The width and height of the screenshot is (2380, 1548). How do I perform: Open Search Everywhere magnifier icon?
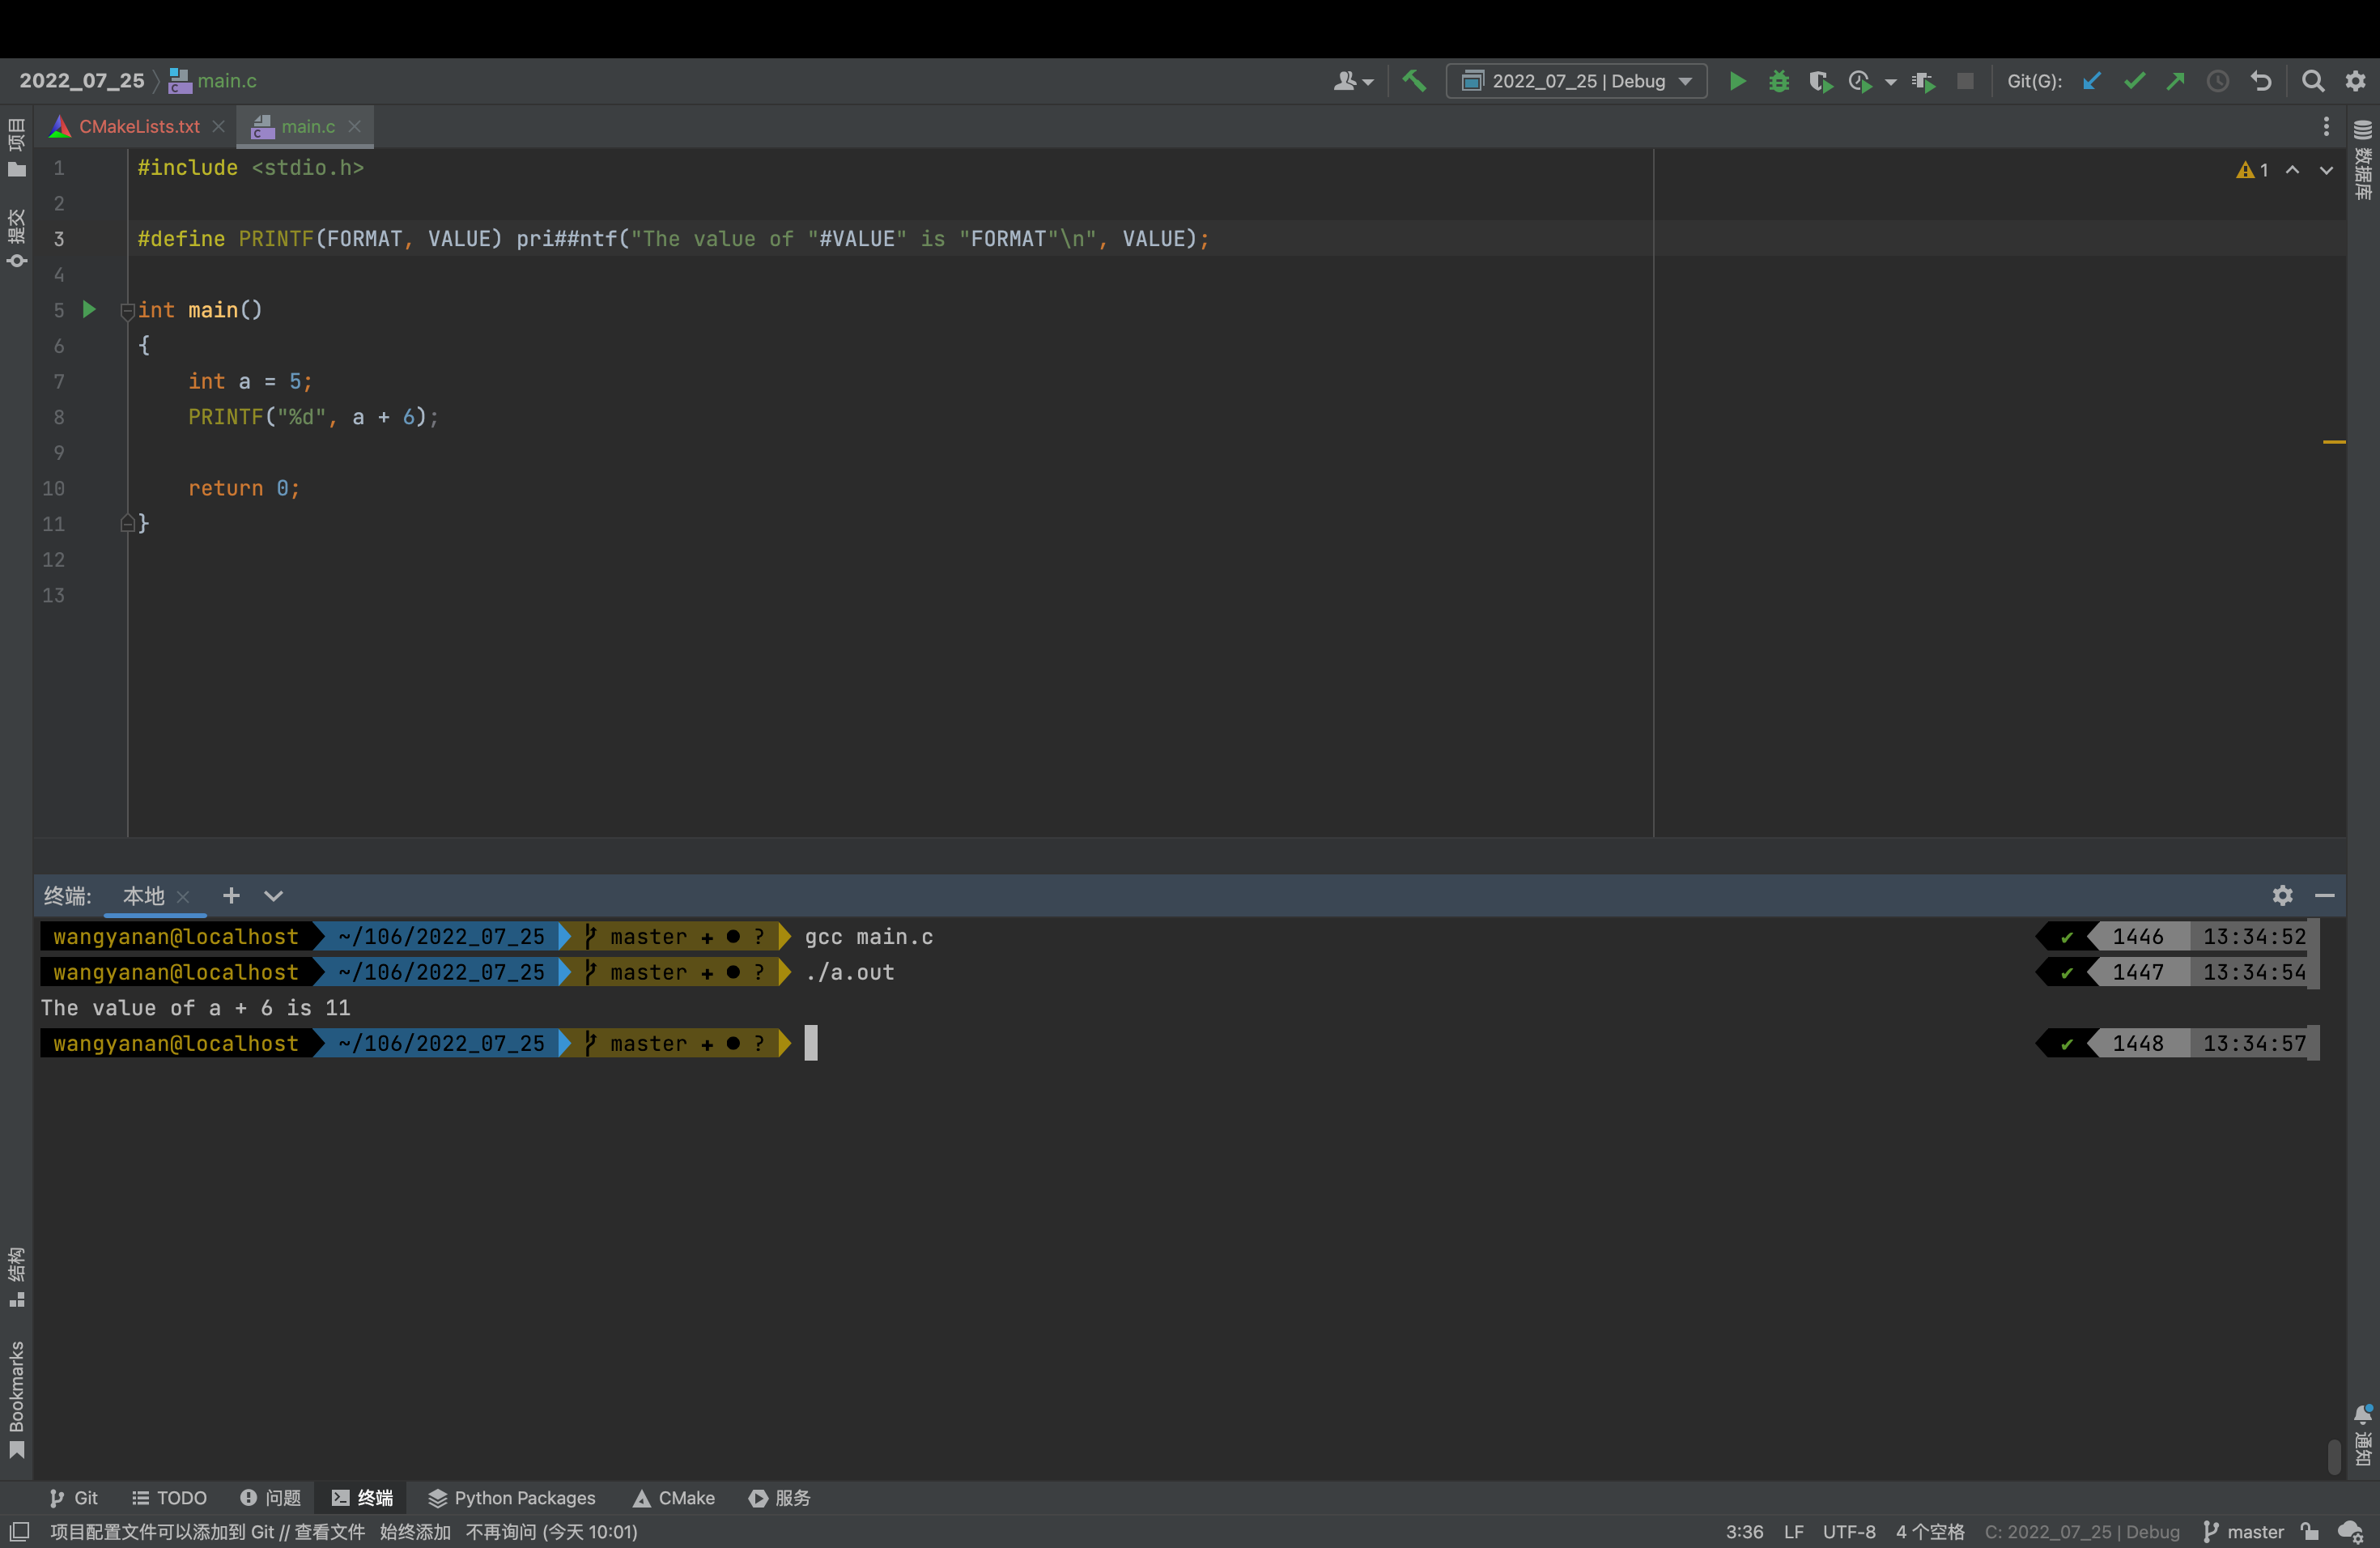coord(2312,81)
